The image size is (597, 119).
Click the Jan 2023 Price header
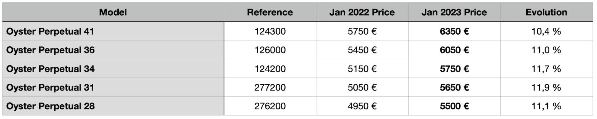[454, 12]
